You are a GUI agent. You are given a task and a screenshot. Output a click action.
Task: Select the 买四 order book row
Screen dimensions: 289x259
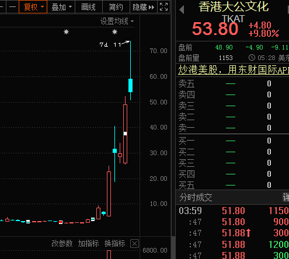point(232,174)
